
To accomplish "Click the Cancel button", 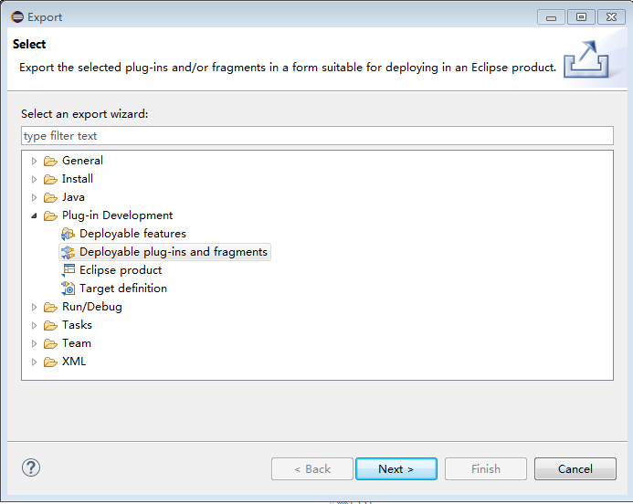I will [575, 469].
